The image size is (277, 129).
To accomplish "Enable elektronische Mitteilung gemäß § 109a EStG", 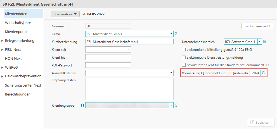I will [184, 50].
